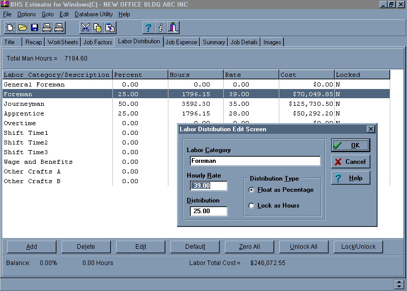This screenshot has height=291, width=407.
Task: Select Float as Pecentage radio button
Action: tap(251, 190)
